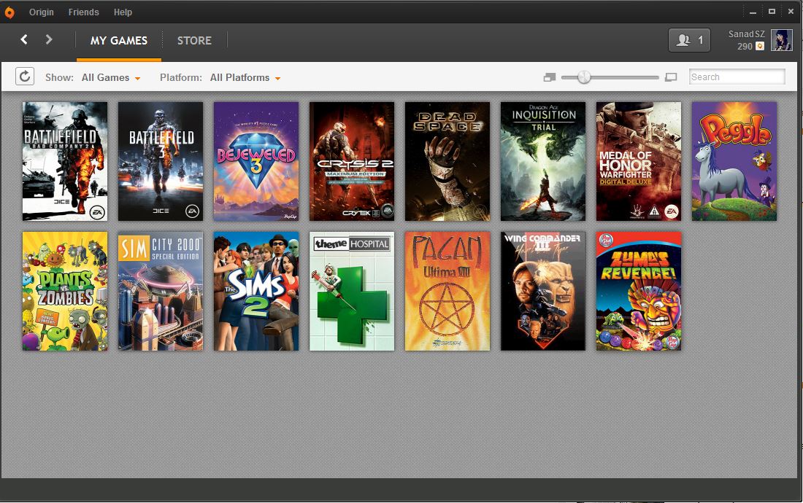The image size is (803, 503).
Task: Select the Zuma's Revenge game tile
Action: tap(639, 291)
